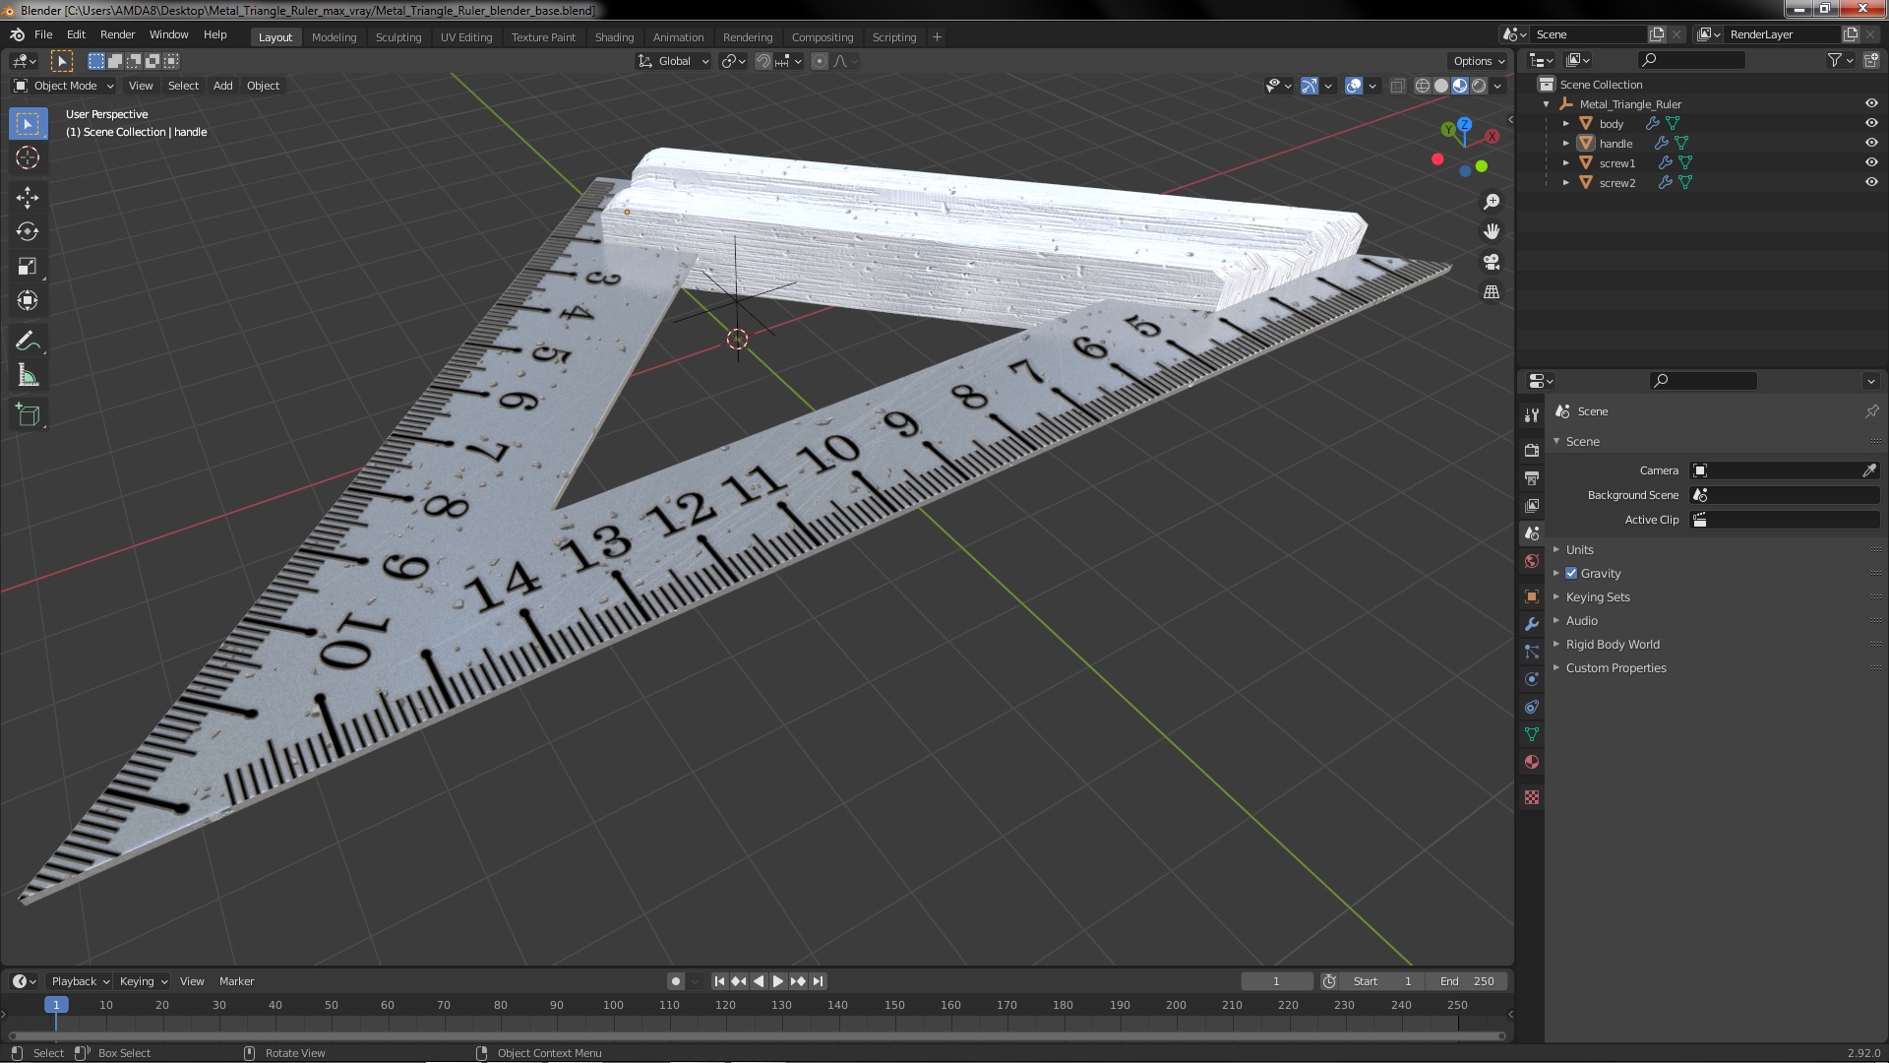Activate the Add Cube tool
Screen dimensions: 1889x1063
pos(28,415)
